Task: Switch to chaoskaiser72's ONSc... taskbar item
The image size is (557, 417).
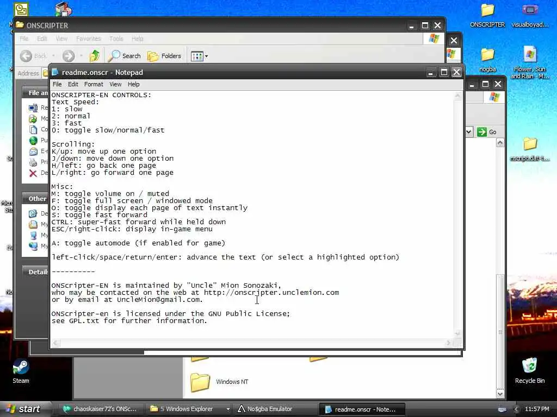Action: [101, 409]
